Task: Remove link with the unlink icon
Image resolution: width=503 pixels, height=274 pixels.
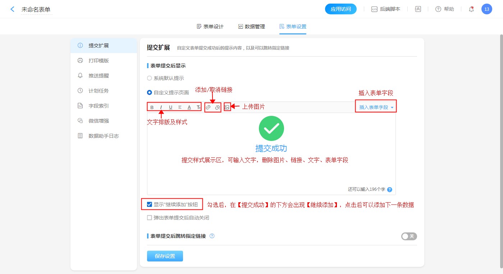Action: 217,107
